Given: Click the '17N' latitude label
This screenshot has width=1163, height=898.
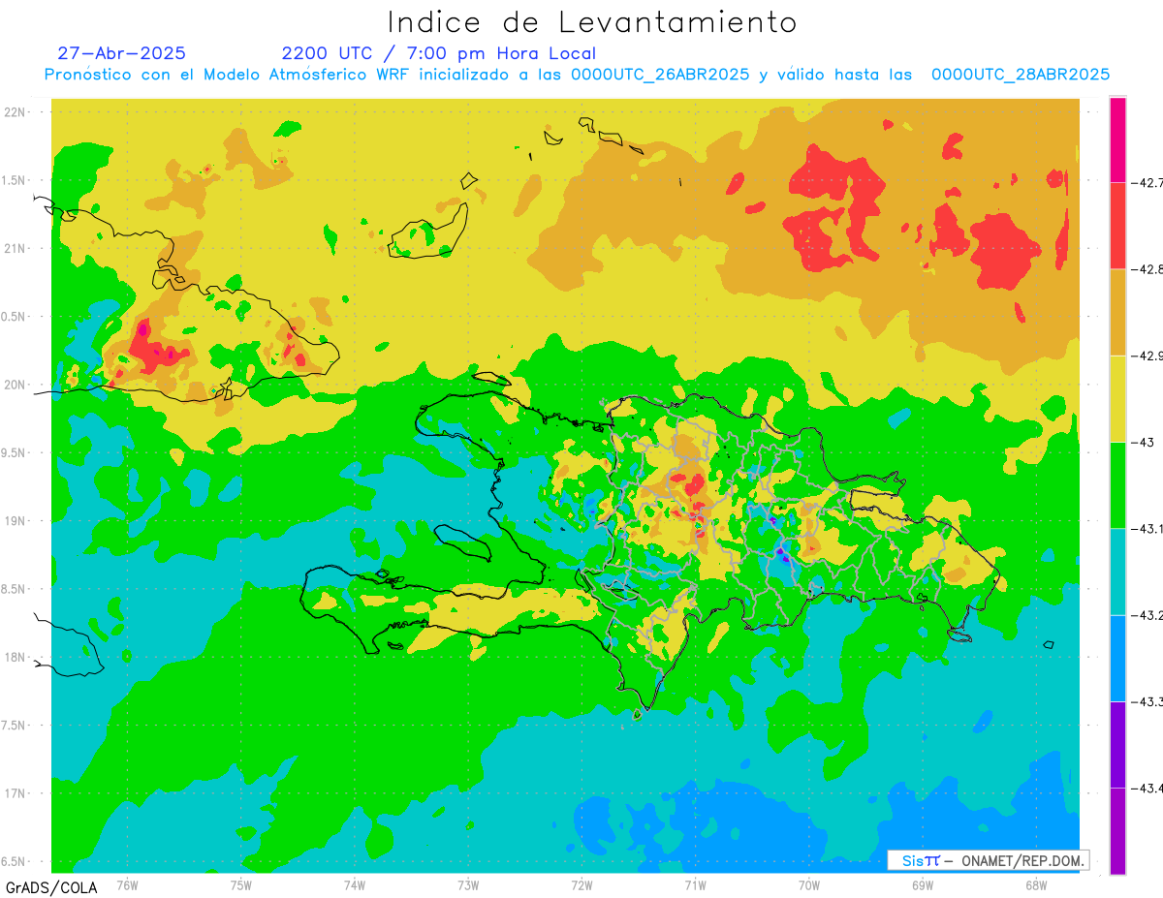Looking at the screenshot, I should [16, 793].
